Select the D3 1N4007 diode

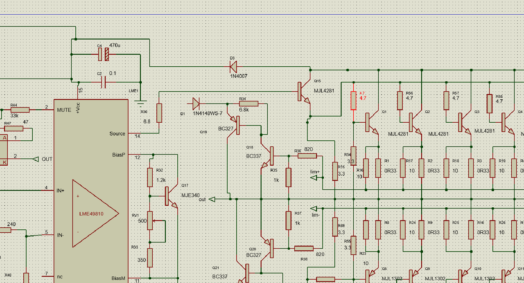click(x=233, y=66)
